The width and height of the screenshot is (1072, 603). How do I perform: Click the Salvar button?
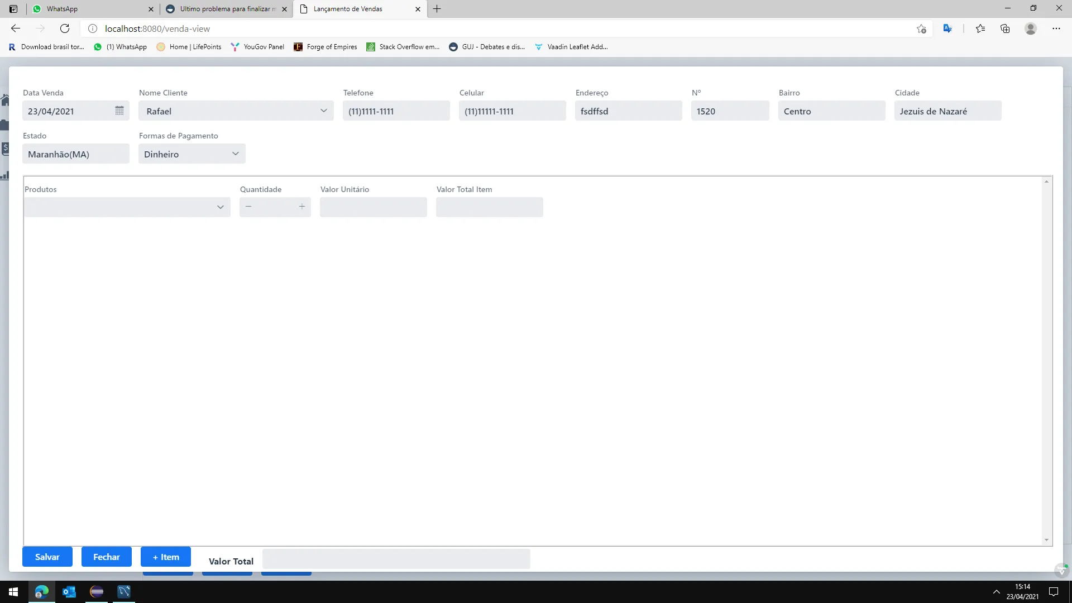coord(47,557)
